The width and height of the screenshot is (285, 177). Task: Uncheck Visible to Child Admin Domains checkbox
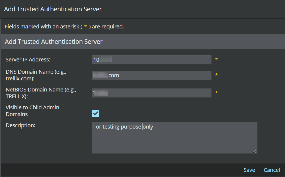pyautogui.click(x=95, y=113)
